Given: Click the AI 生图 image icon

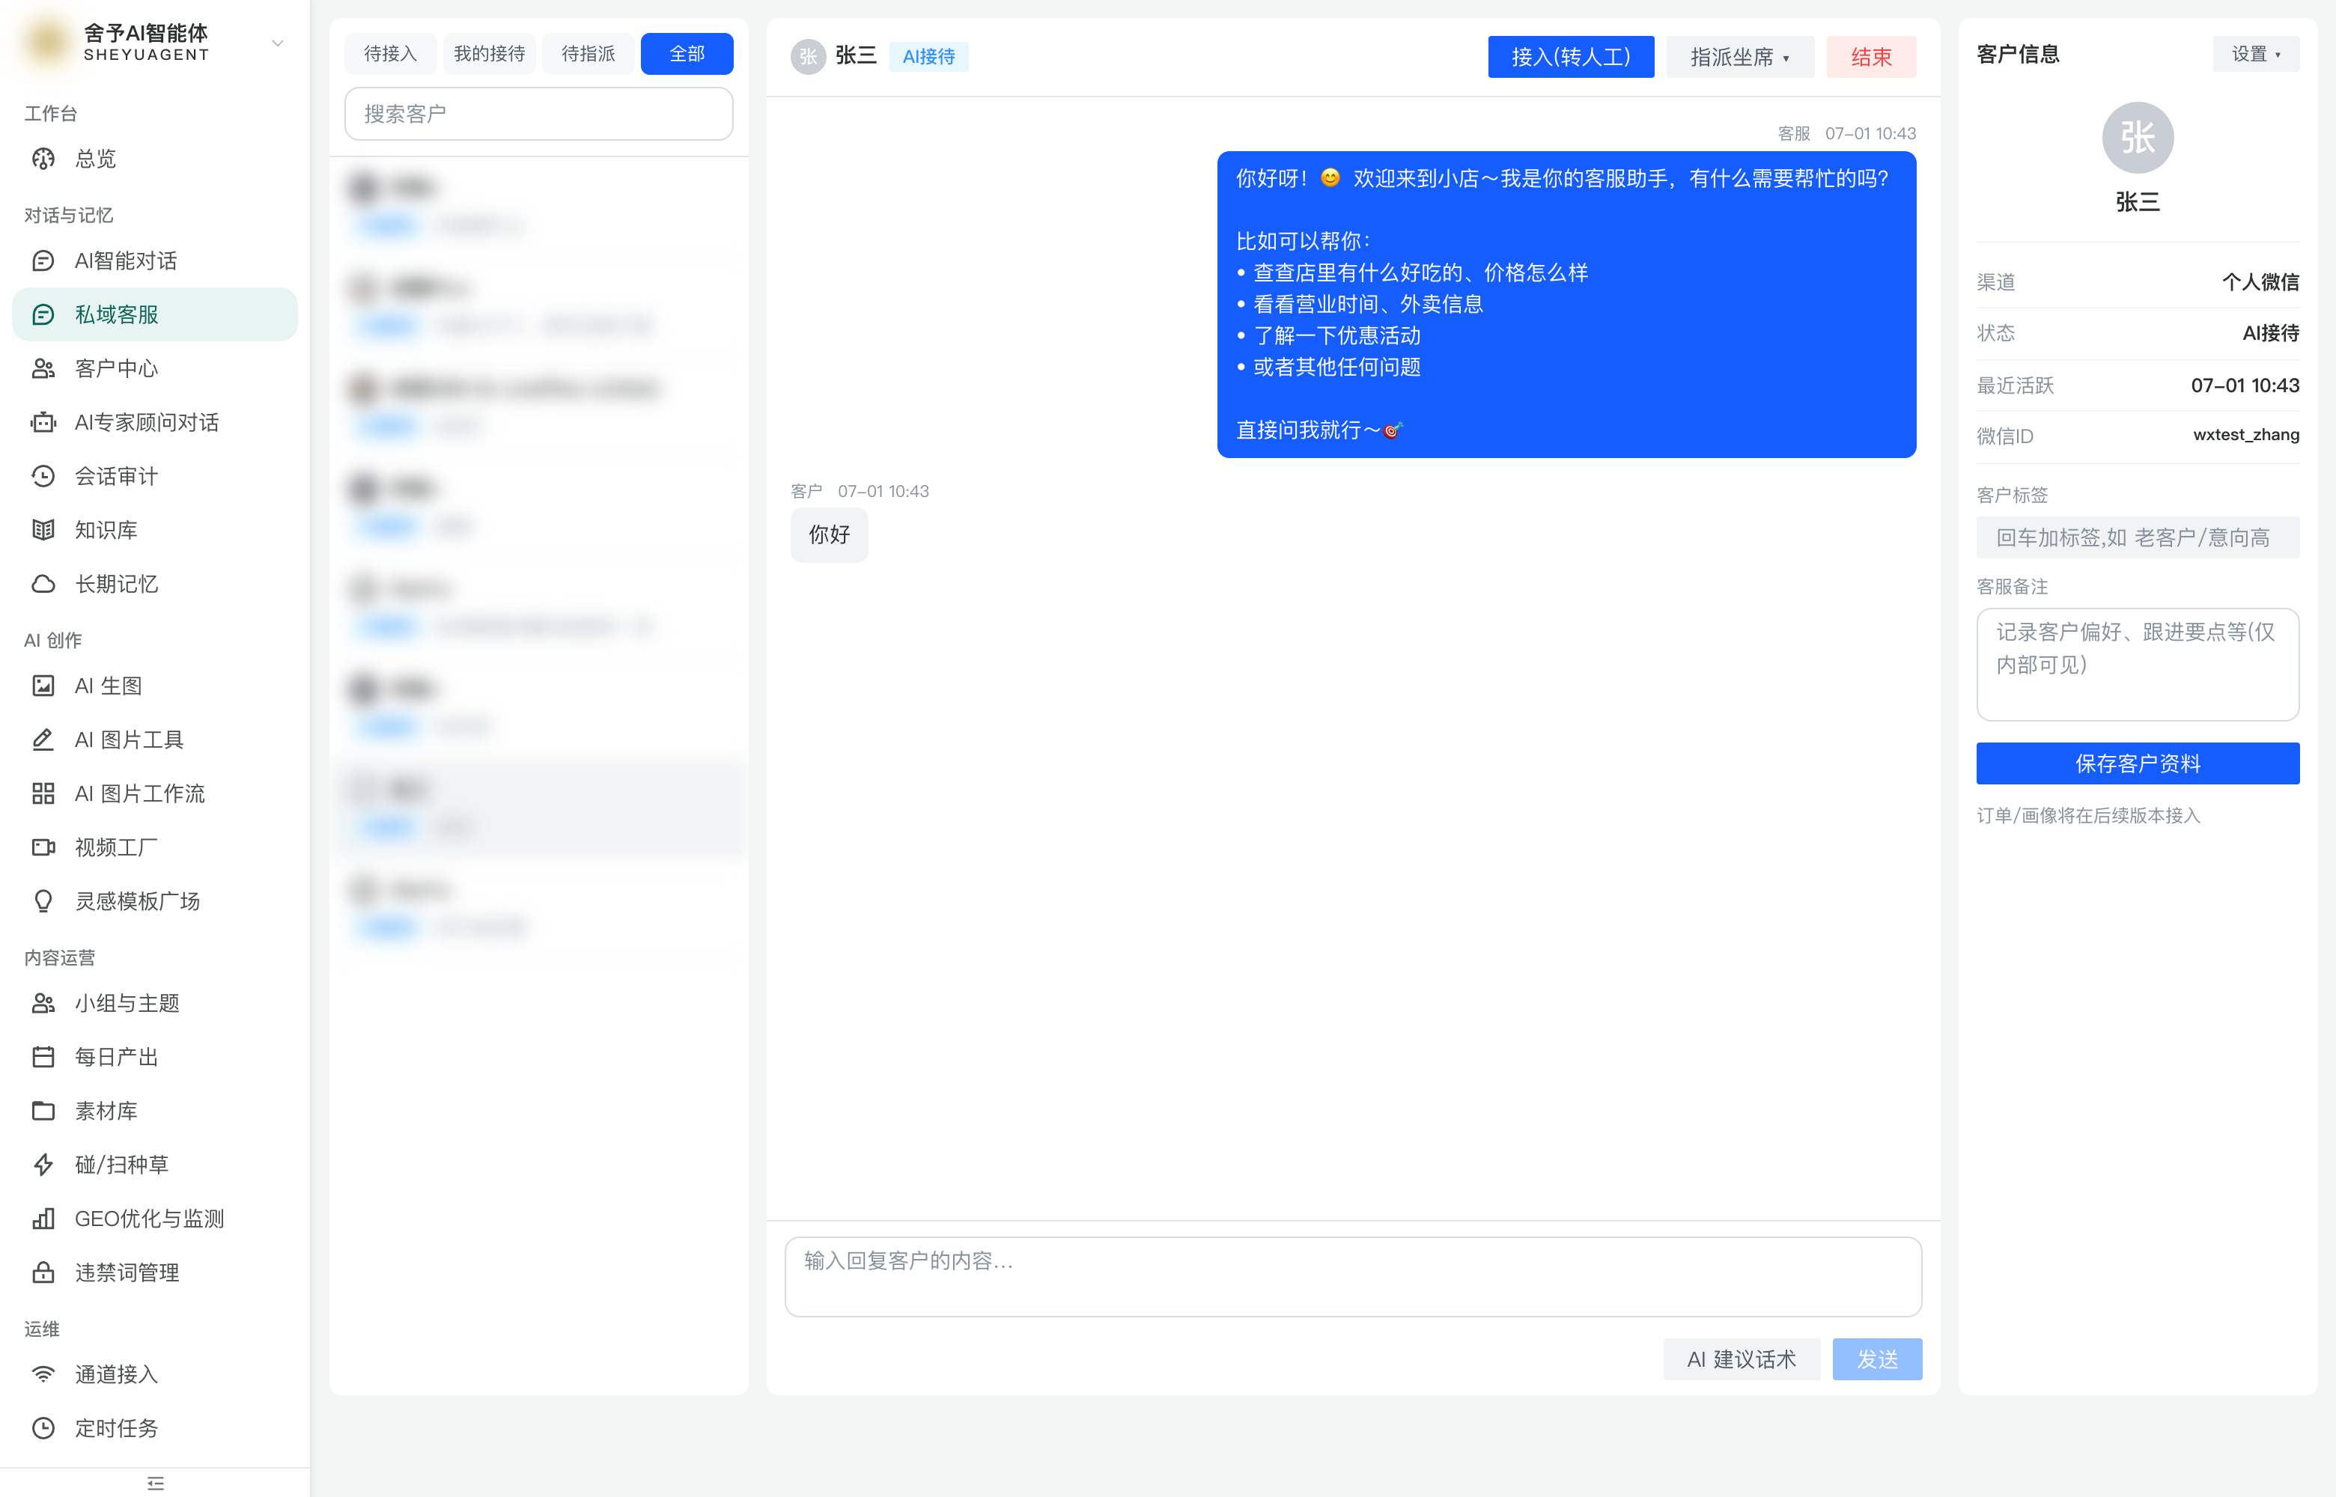Looking at the screenshot, I should tap(43, 686).
